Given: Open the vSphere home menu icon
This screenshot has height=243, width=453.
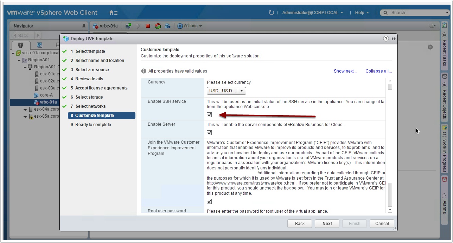Looking at the screenshot, I should click(113, 13).
